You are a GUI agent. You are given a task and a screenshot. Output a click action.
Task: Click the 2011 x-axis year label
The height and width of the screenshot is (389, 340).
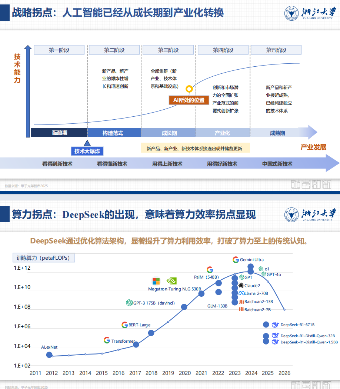36,373
